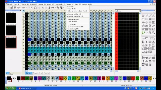The width and height of the screenshot is (161, 90).
Task: Switch to the Organization tab
Action: [x=37, y=73]
